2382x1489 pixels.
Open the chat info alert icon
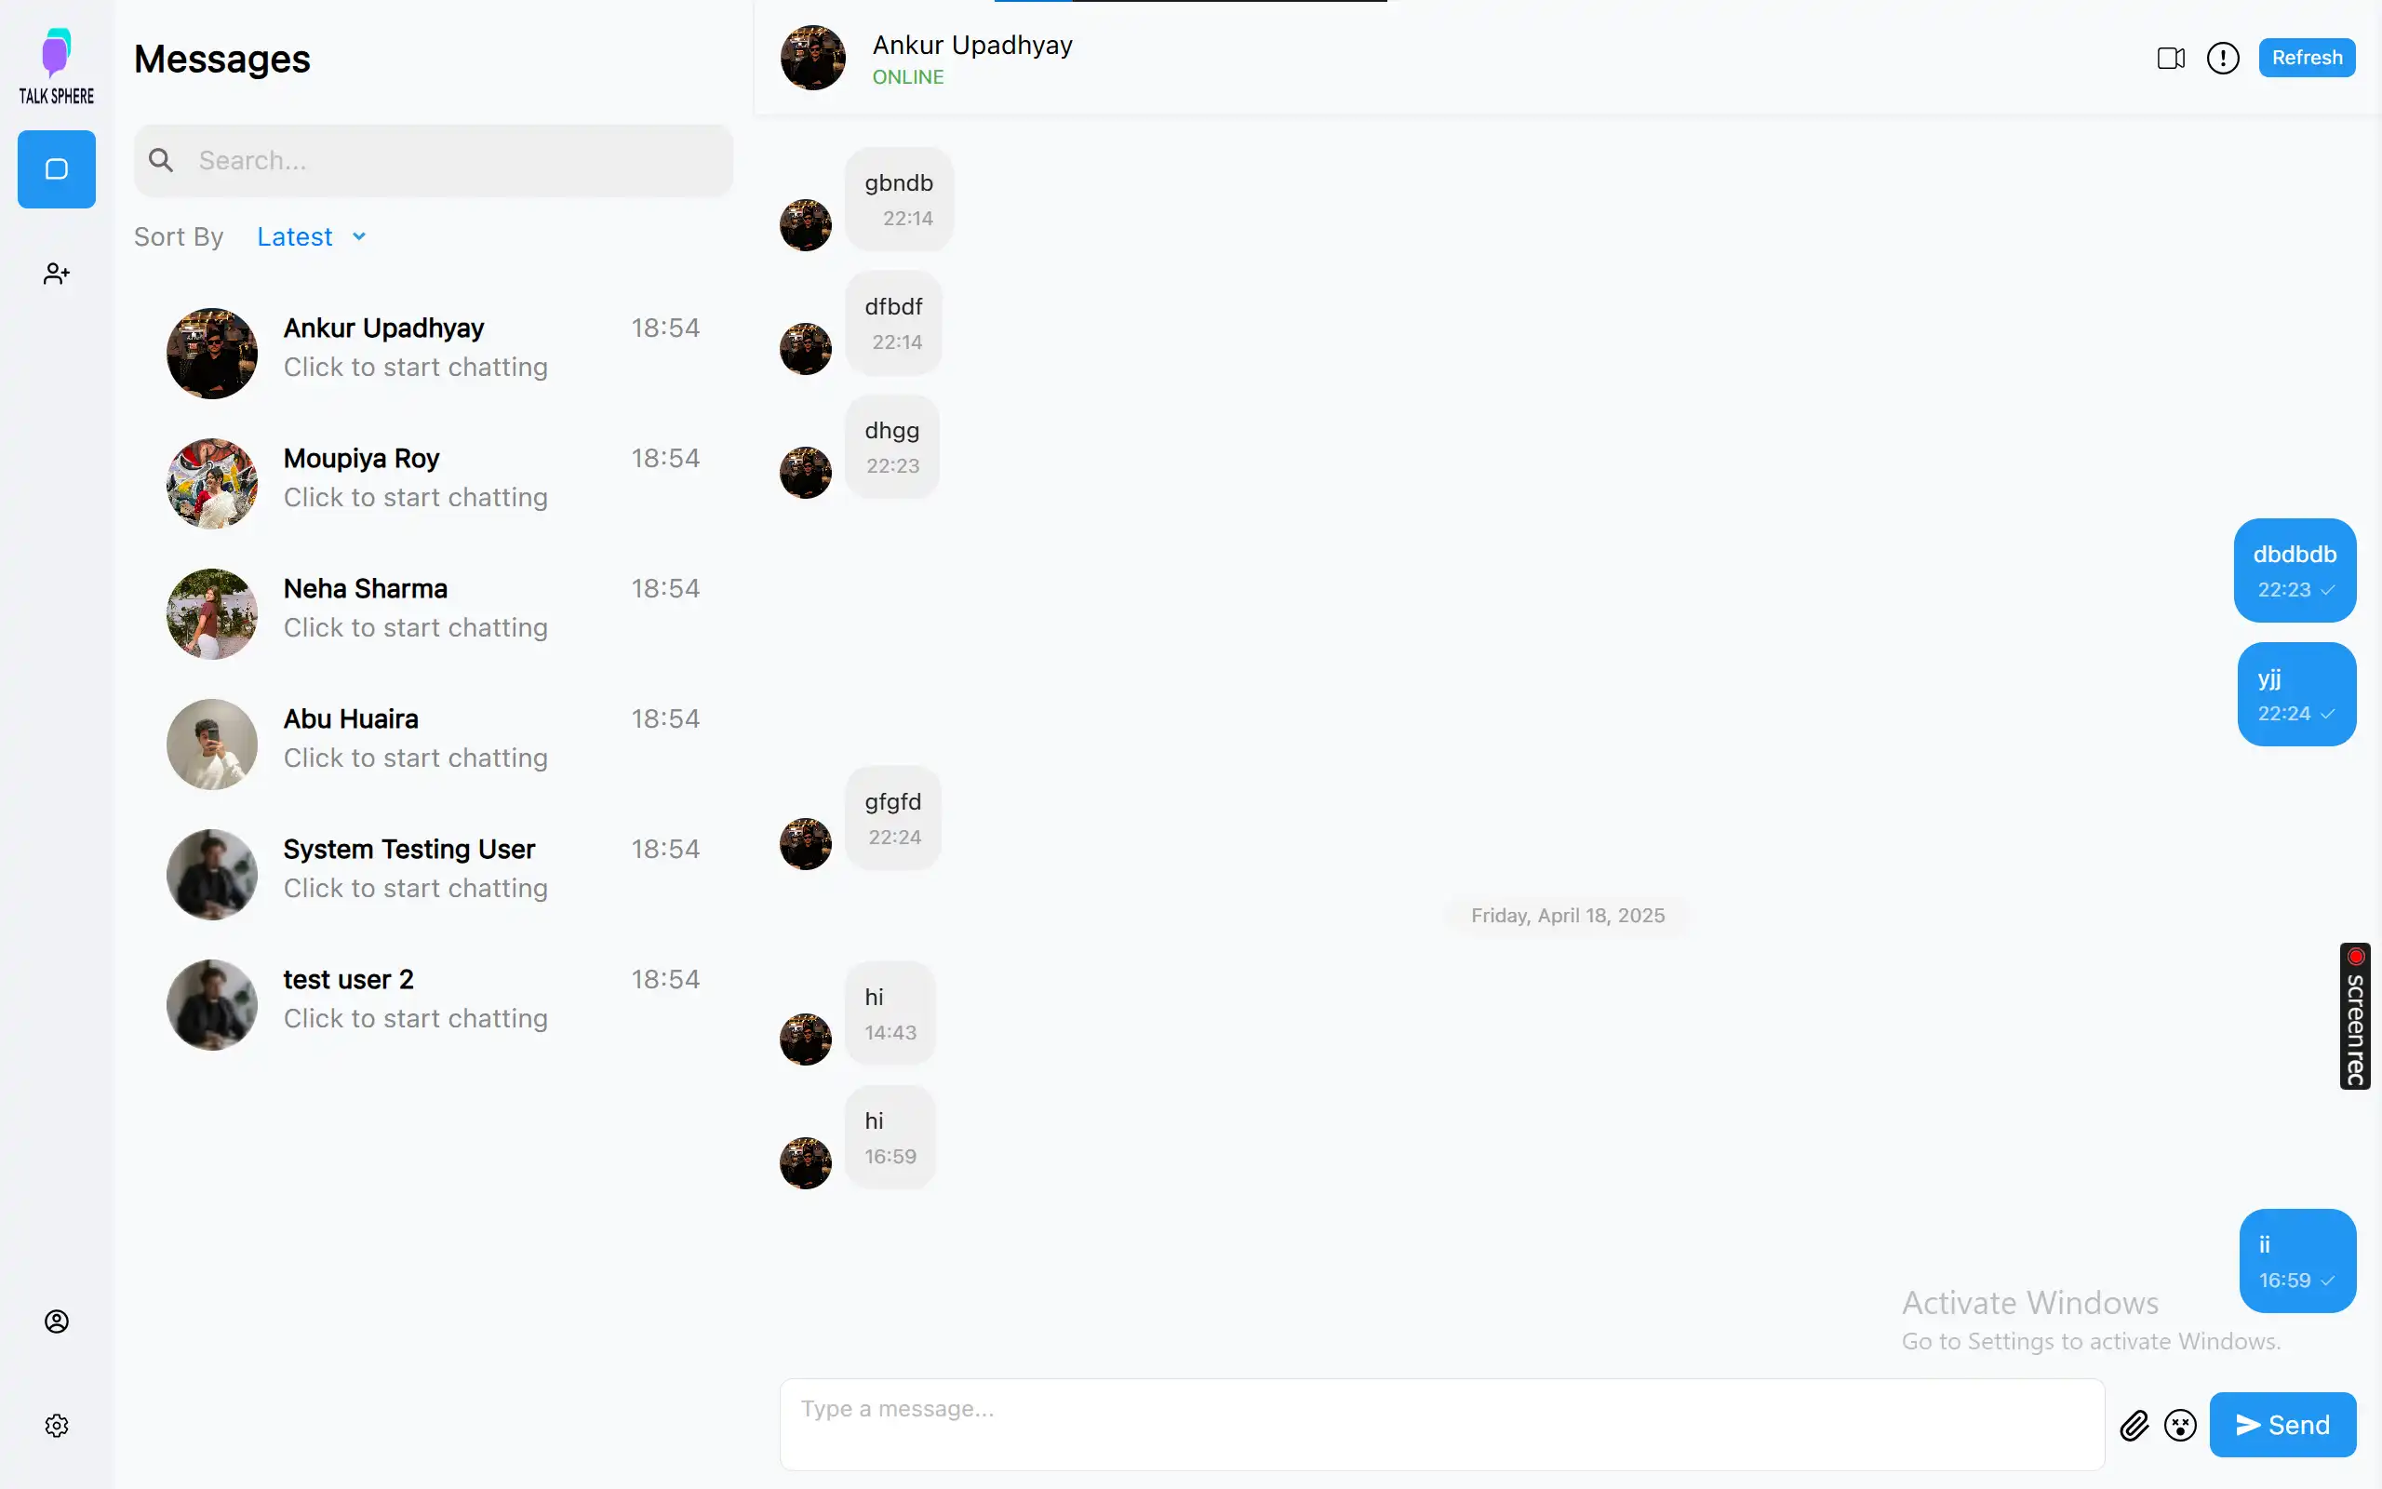pyautogui.click(x=2223, y=58)
